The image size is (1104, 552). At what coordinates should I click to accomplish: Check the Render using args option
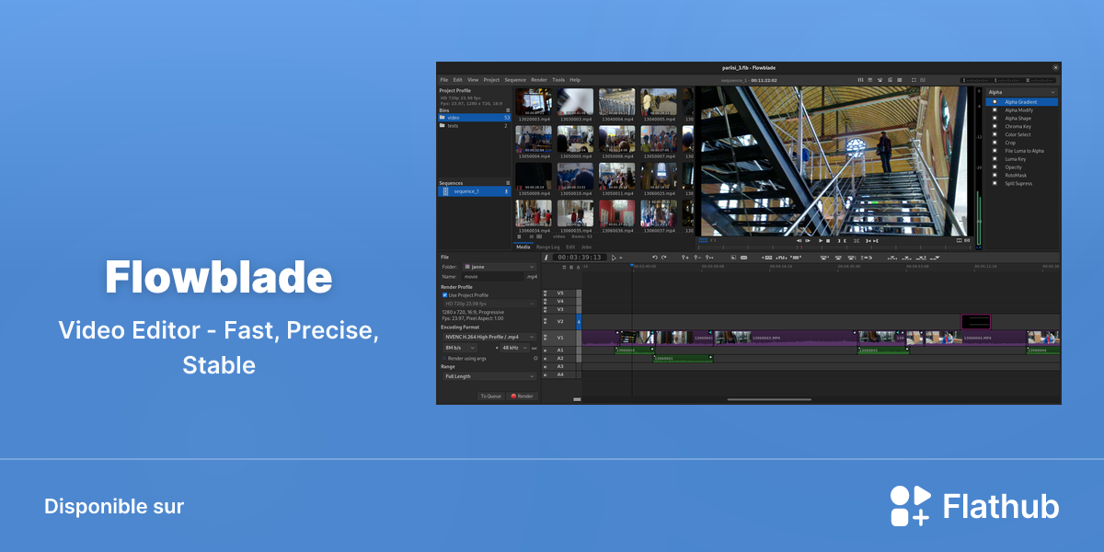[x=444, y=358]
